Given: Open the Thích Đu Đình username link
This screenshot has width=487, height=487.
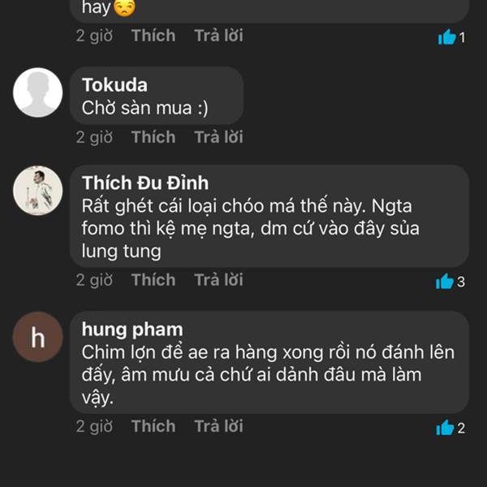Looking at the screenshot, I should [x=145, y=183].
